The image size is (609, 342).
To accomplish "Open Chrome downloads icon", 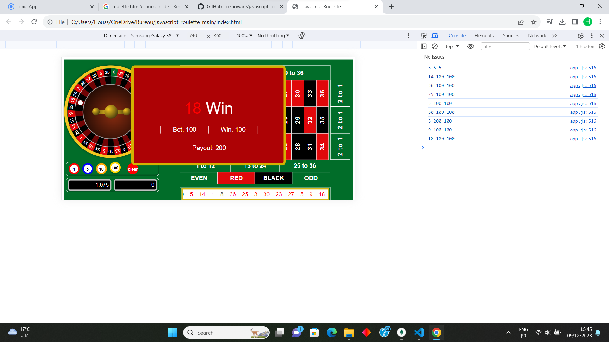I will click(562, 22).
